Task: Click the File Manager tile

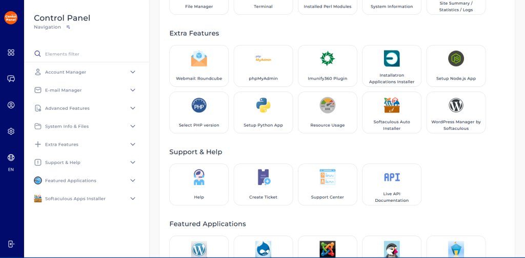Action: tap(199, 7)
